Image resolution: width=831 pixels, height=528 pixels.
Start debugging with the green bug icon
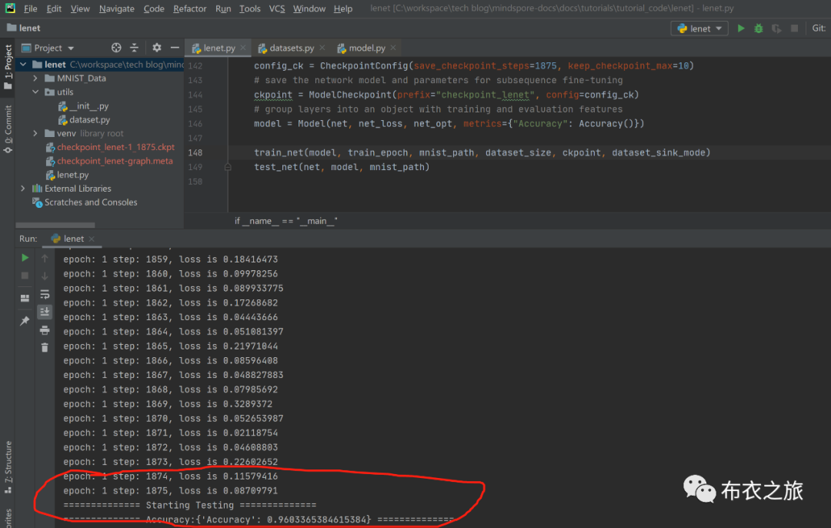tap(759, 28)
